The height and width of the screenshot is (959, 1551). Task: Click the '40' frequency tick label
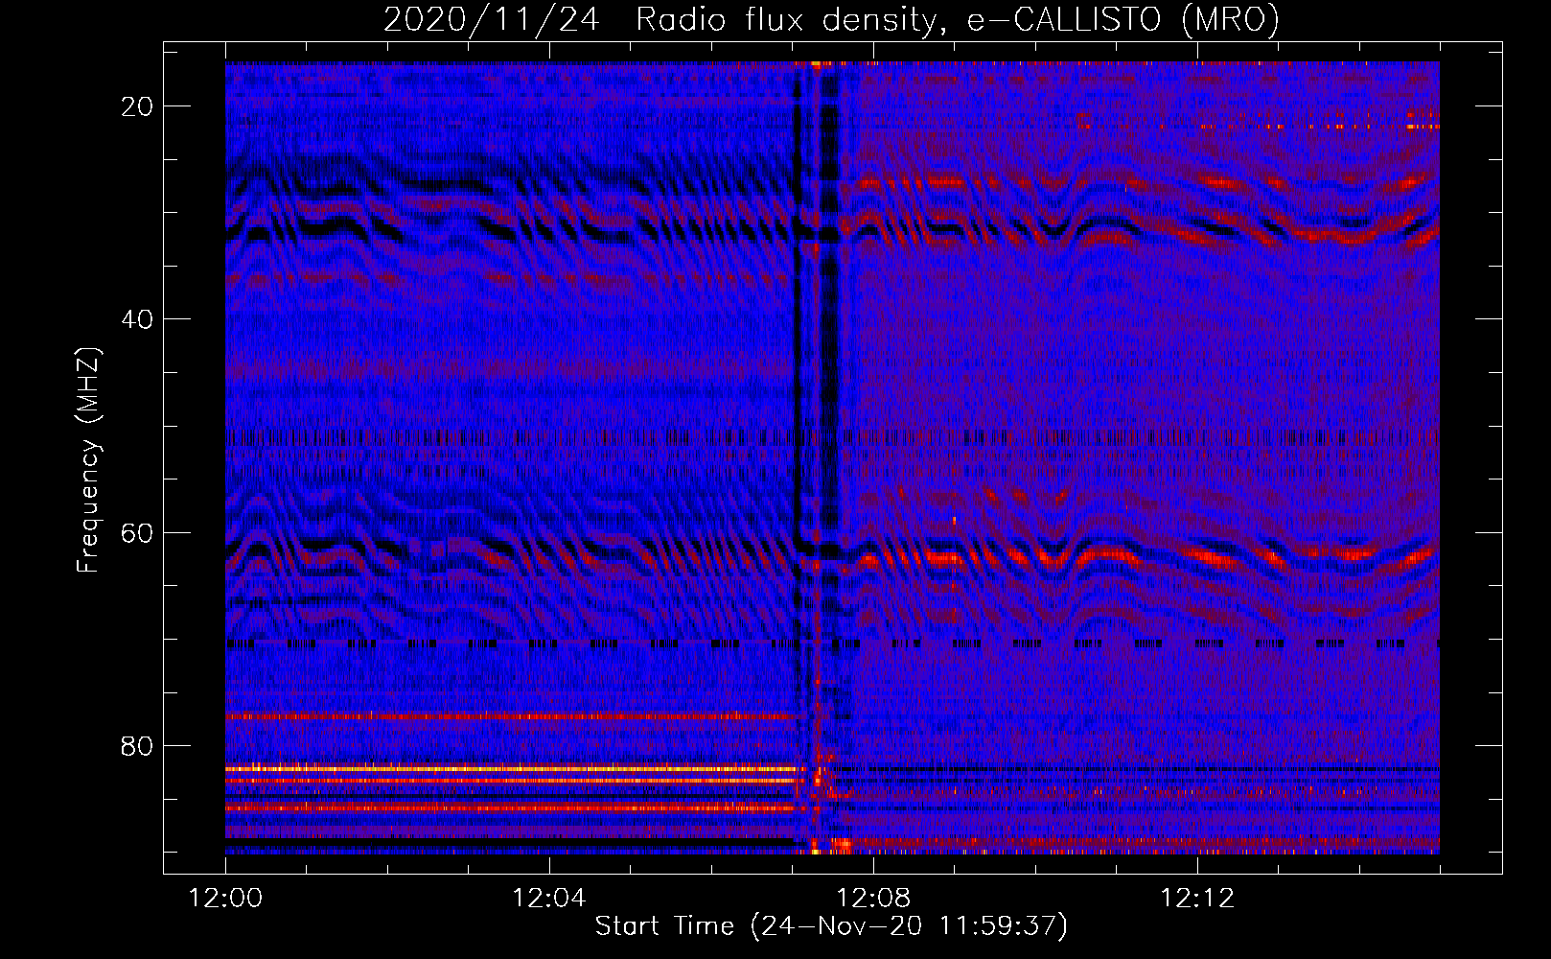tap(137, 319)
